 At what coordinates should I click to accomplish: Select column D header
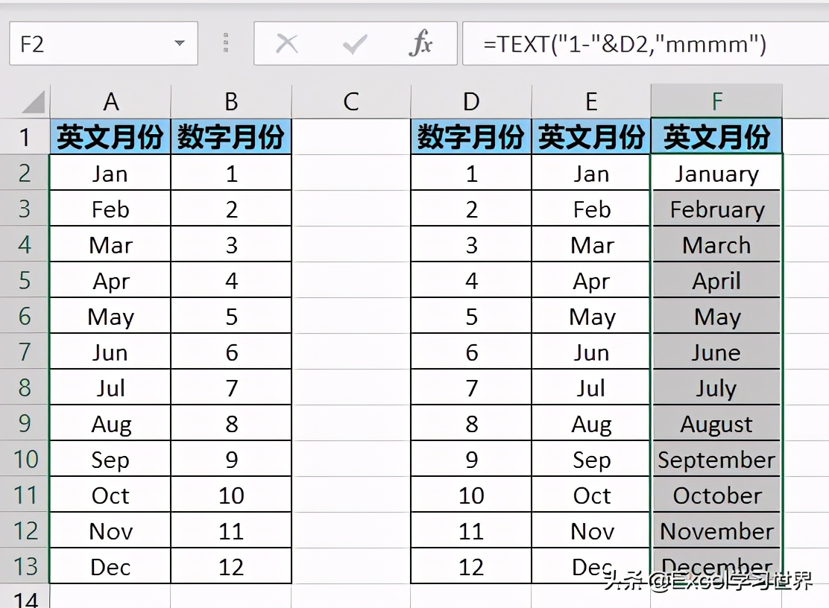pyautogui.click(x=471, y=101)
